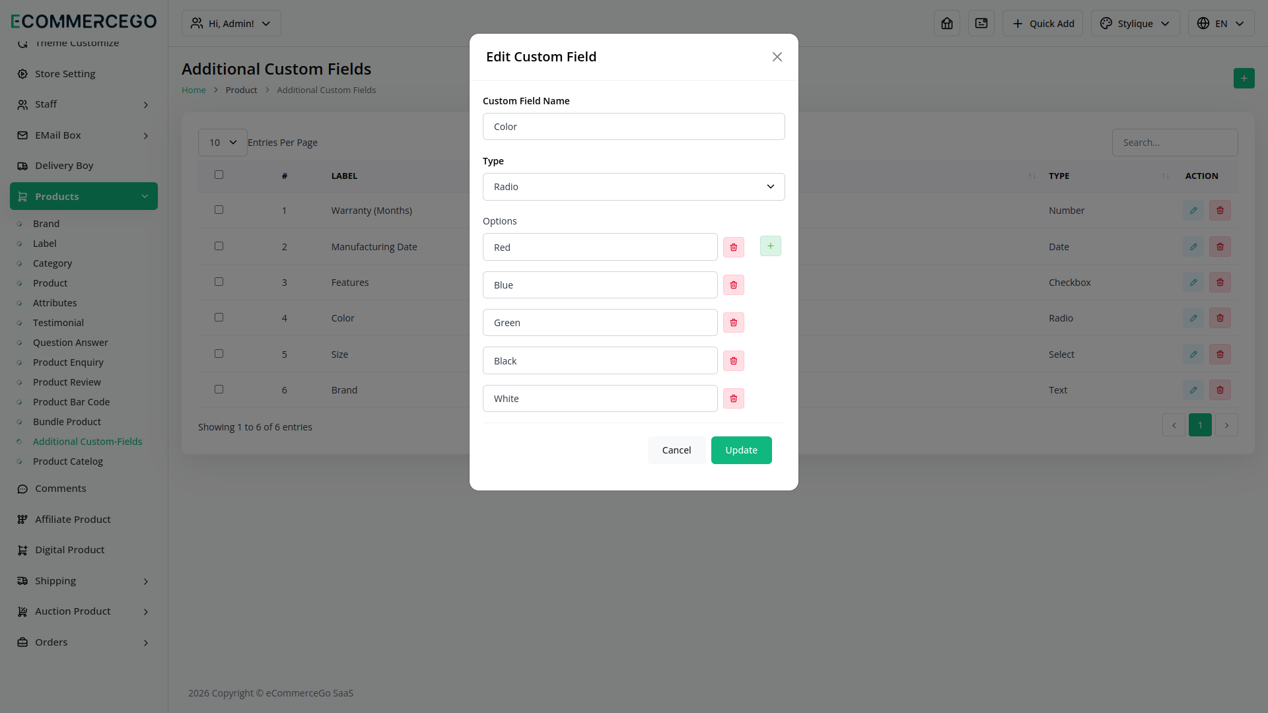
Task: Delete the Blue option with trash icon
Action: click(x=733, y=285)
